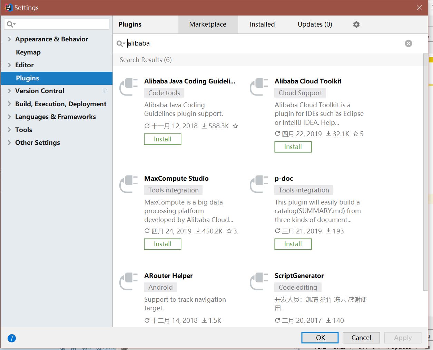433x350 pixels.
Task: Open Alibaba Java Coding Guidelines plugin title
Action: pos(190,81)
